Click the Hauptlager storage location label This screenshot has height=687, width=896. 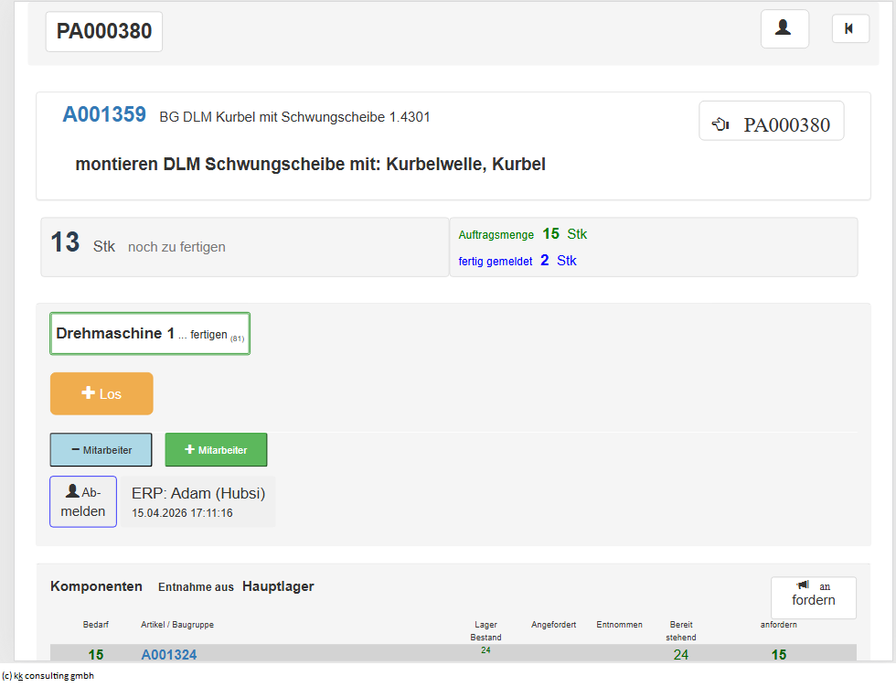[278, 586]
